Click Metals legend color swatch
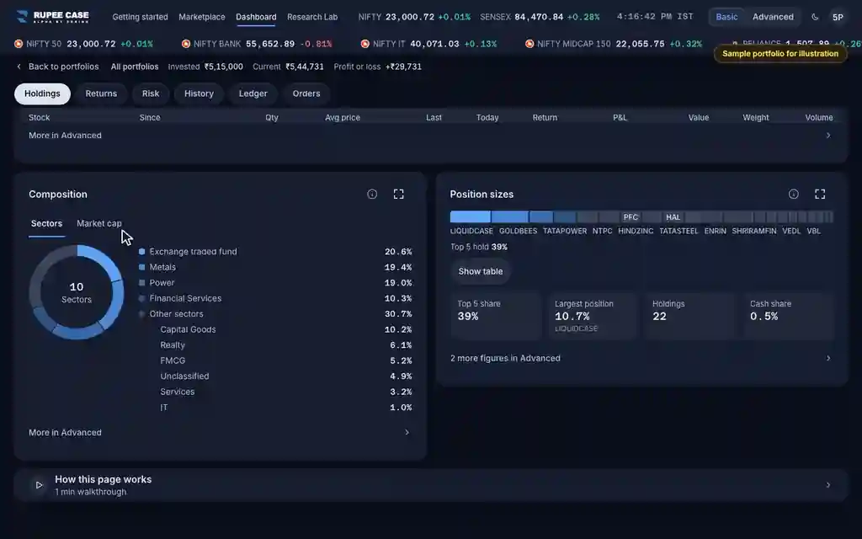 (x=141, y=267)
